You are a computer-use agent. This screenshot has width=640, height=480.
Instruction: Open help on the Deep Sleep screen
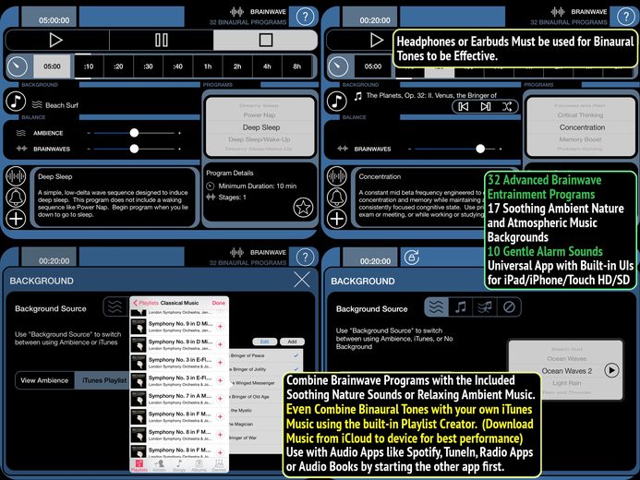[305, 17]
